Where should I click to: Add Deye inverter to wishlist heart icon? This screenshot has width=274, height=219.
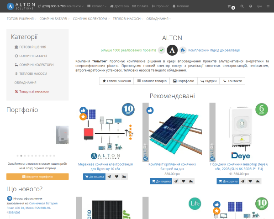(250, 181)
